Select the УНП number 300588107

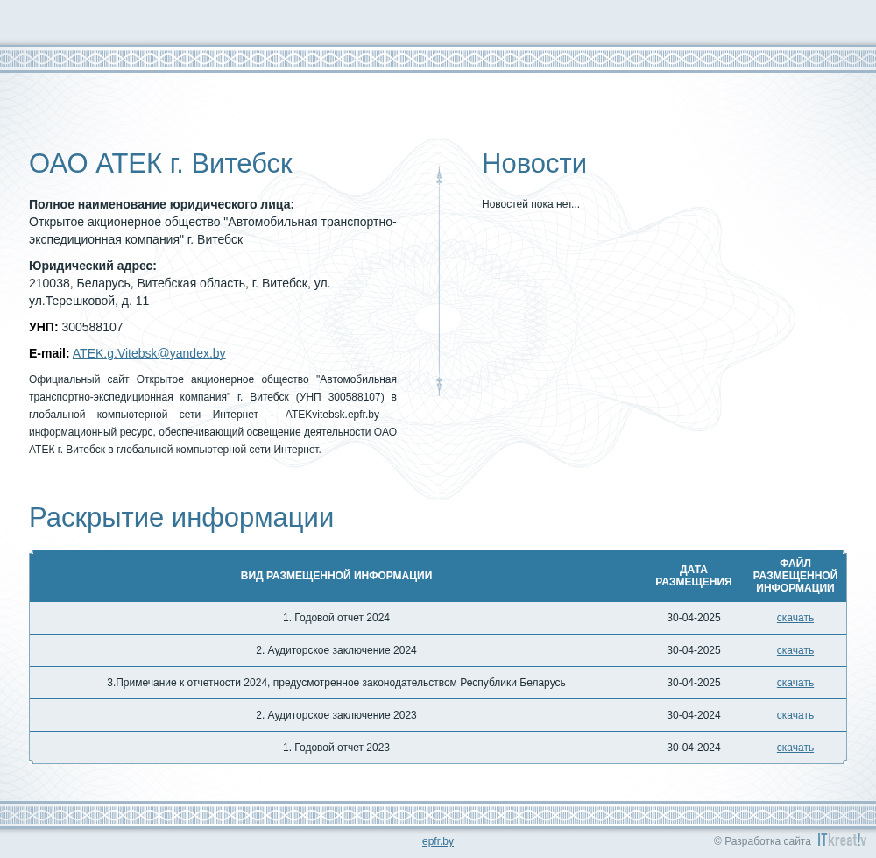(92, 327)
